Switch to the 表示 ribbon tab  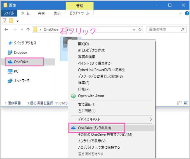pos(57,13)
